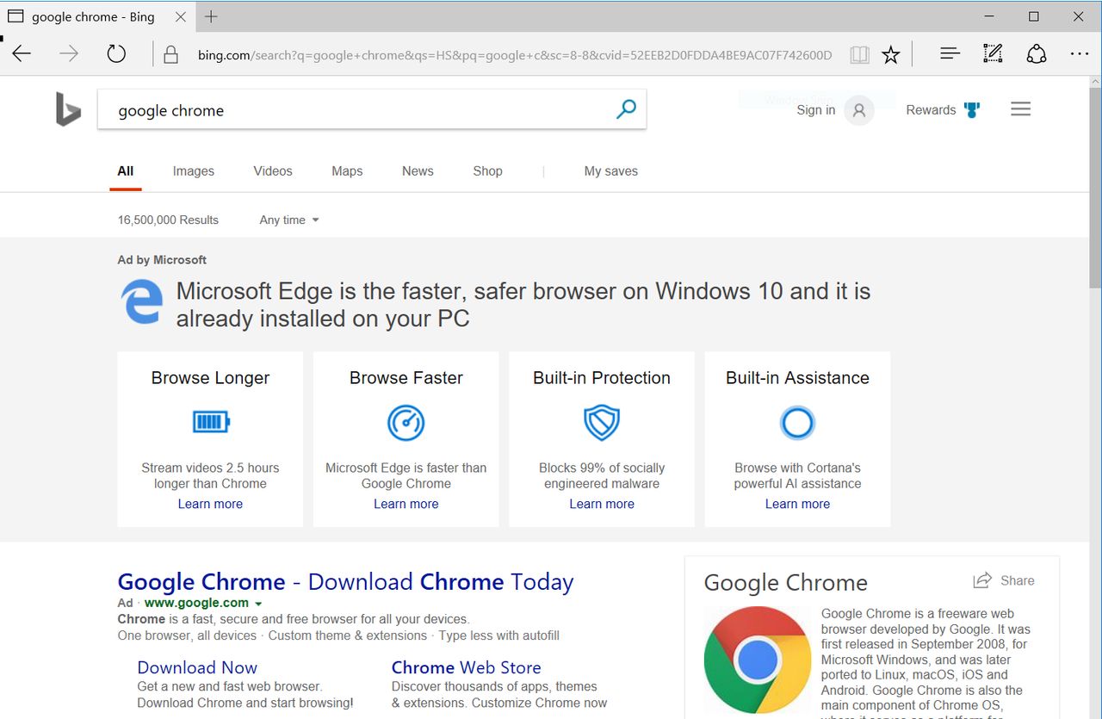Viewport: 1102px width, 719px height.
Task: Open reading view book icon
Action: 859,55
